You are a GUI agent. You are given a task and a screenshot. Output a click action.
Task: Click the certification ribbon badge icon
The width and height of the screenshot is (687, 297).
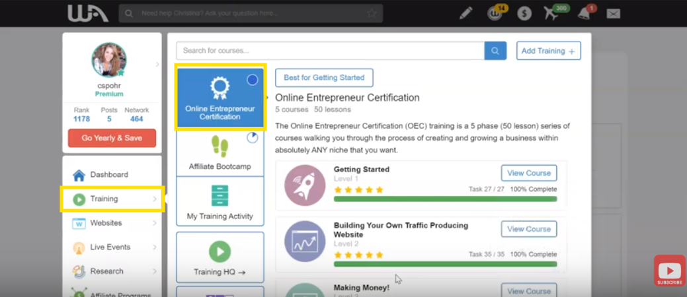pos(220,88)
